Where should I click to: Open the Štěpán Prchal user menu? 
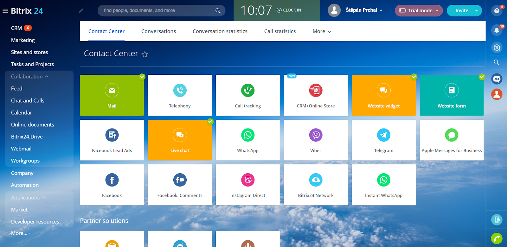click(364, 10)
